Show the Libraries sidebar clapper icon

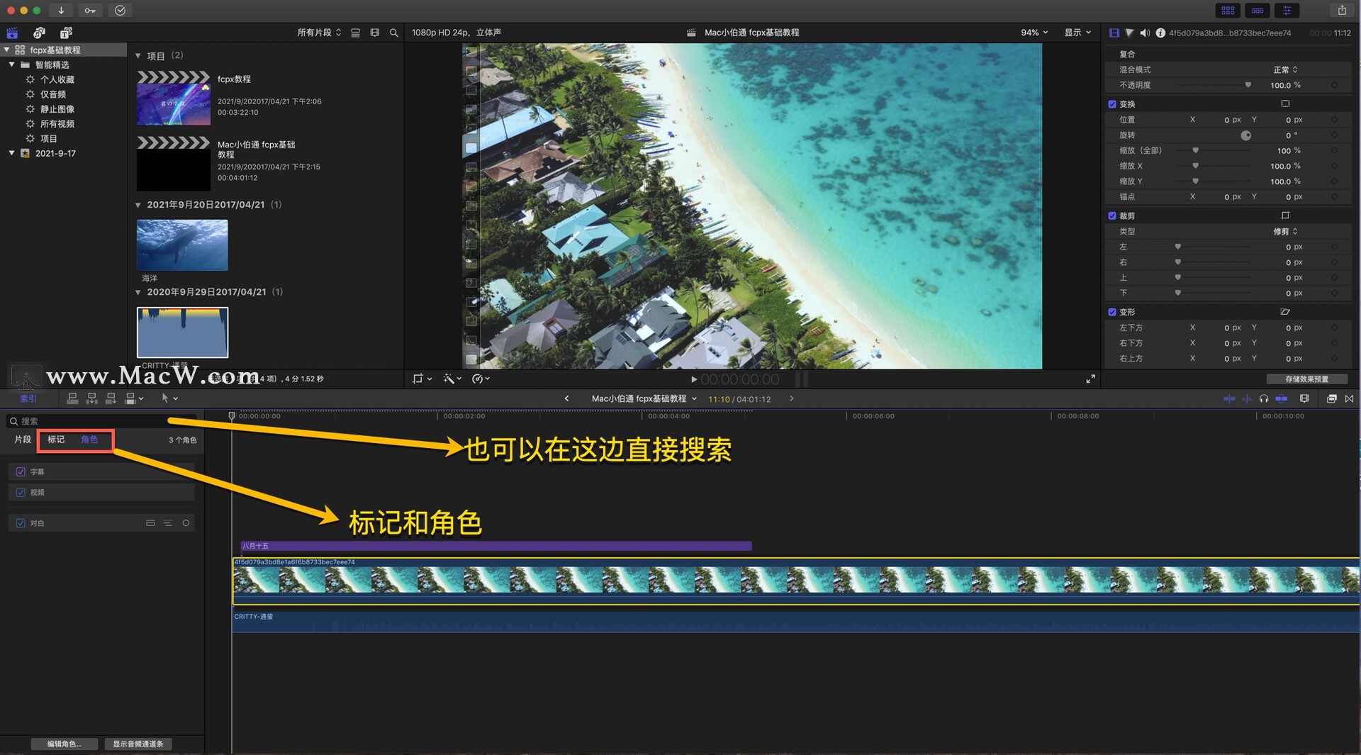pos(12,33)
